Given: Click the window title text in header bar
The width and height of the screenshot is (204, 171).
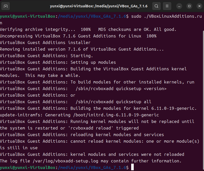Looking at the screenshot, I should click(99, 6).
